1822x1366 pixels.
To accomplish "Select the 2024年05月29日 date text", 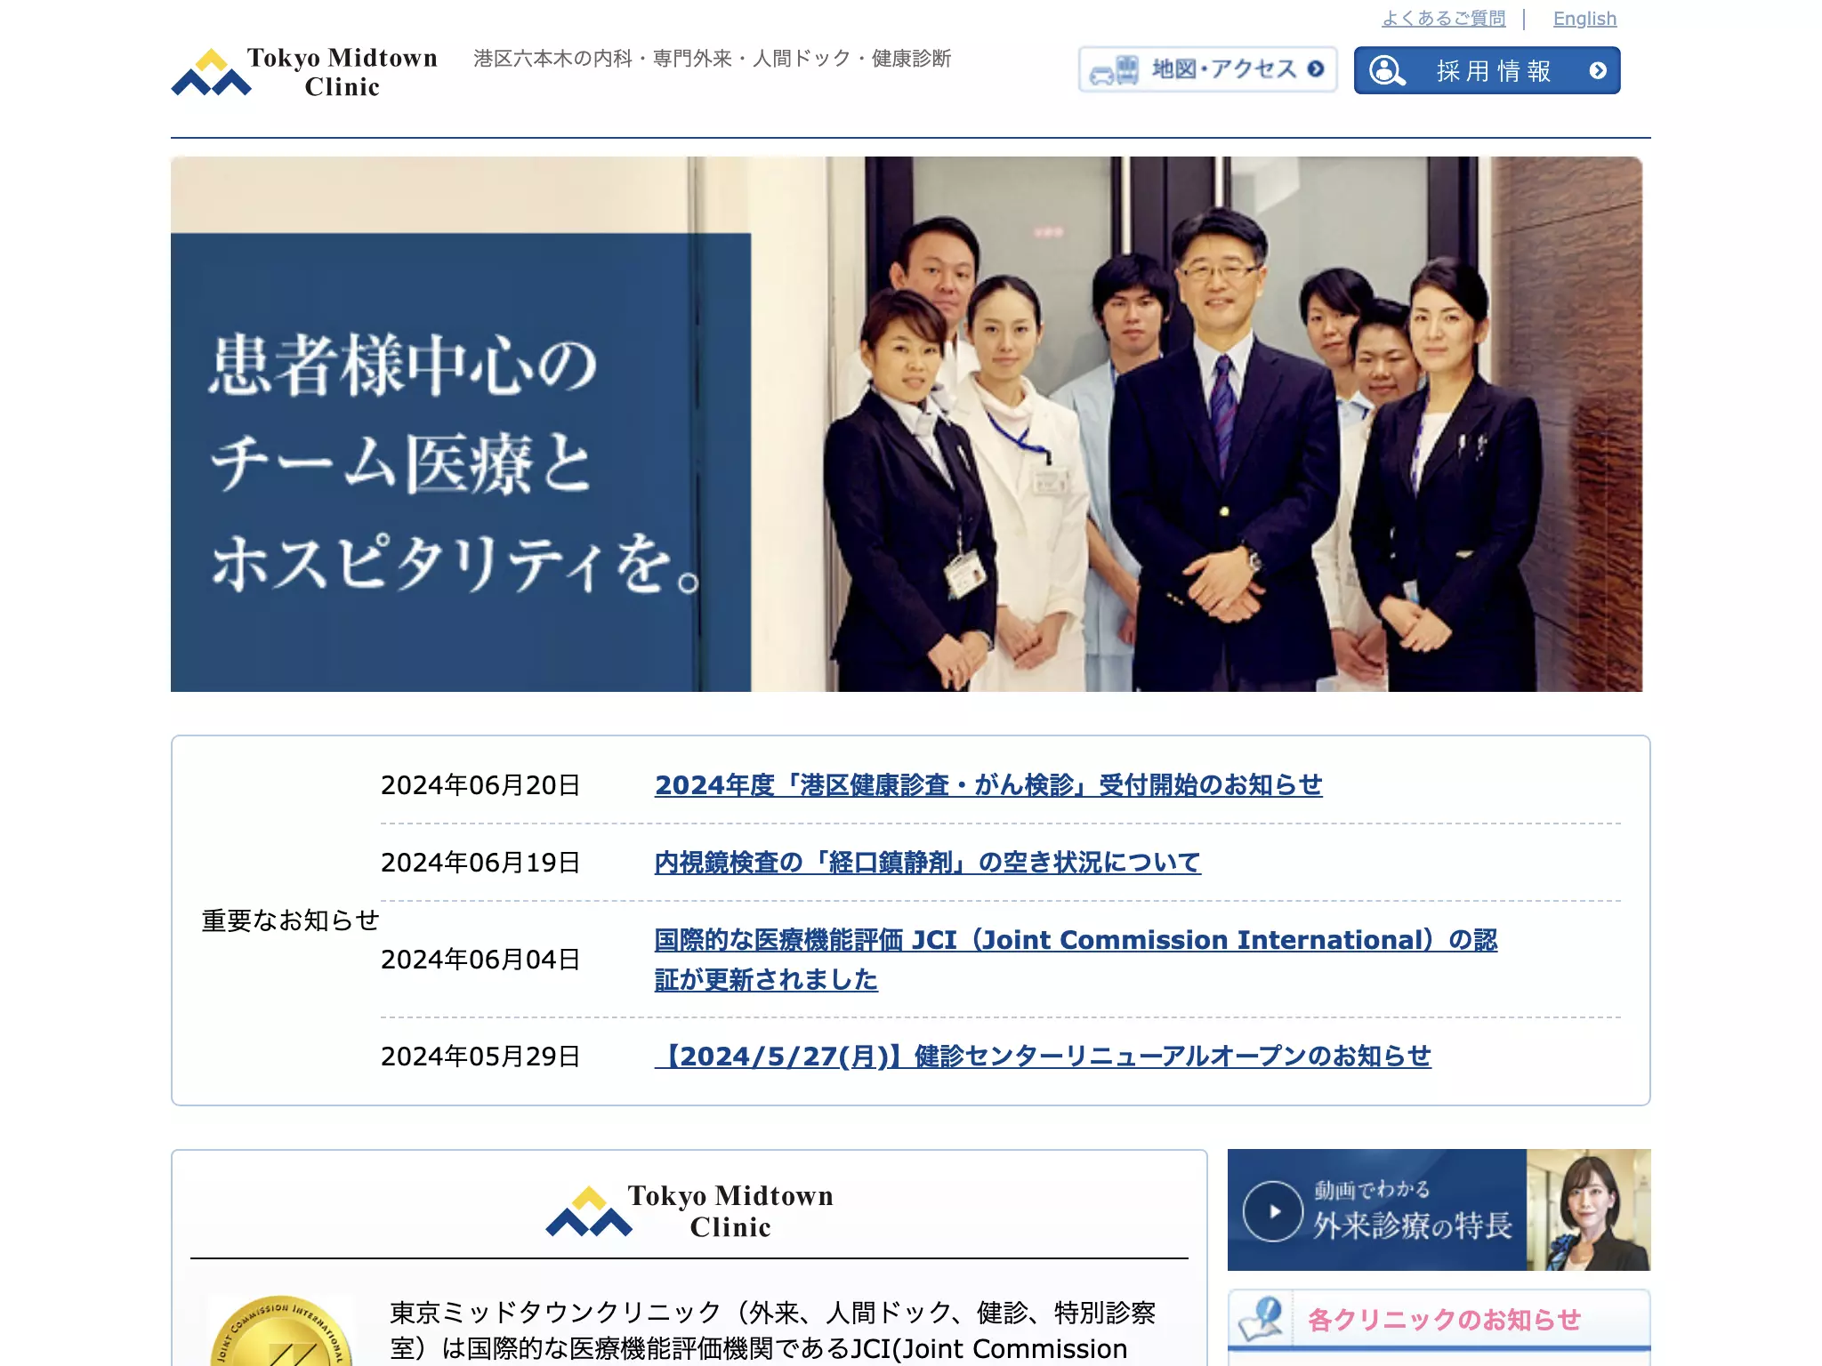I will [480, 1057].
